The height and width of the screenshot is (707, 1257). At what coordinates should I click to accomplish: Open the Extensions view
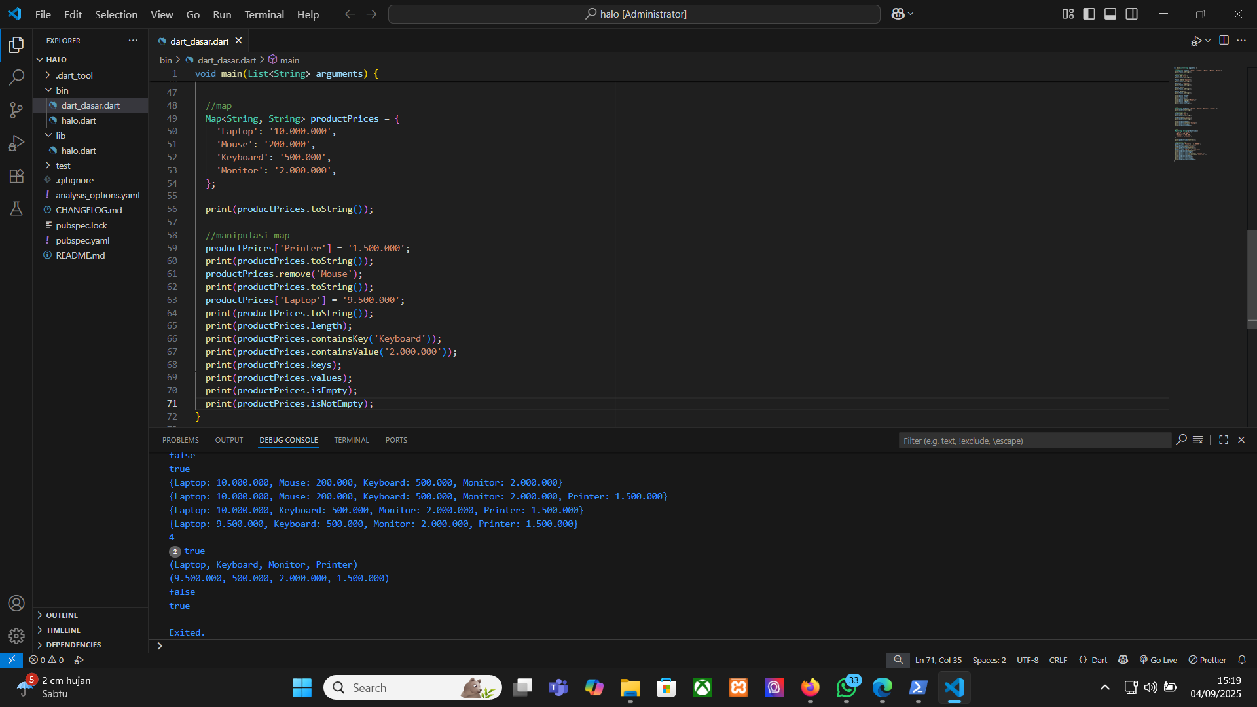(16, 176)
